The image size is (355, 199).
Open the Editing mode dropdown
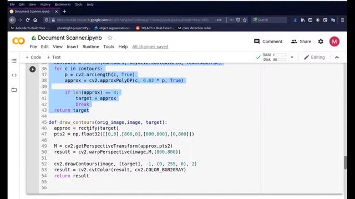pos(315,57)
